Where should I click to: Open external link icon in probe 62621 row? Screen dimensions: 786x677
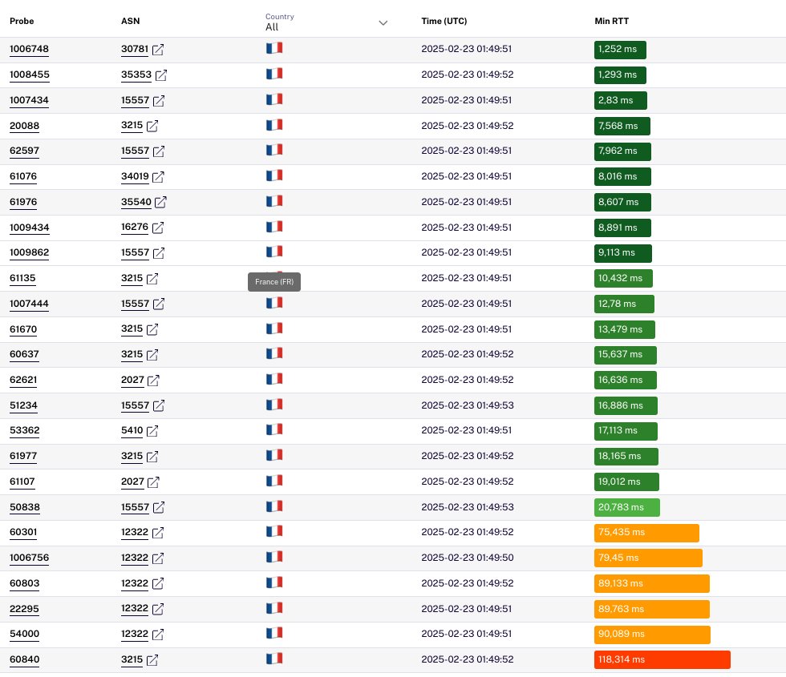pos(153,380)
